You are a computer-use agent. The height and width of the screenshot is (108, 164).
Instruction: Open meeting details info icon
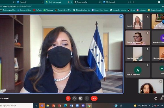(x=156, y=98)
